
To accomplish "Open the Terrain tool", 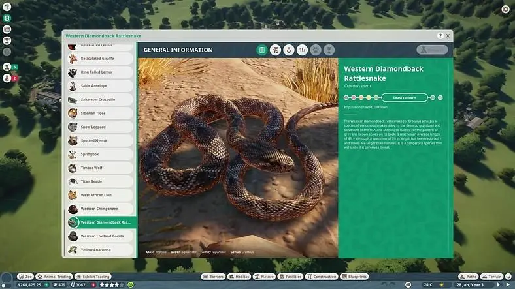I will (x=492, y=277).
